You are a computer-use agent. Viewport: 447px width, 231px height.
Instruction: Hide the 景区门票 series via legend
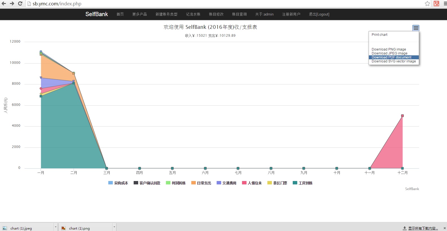tap(277, 183)
